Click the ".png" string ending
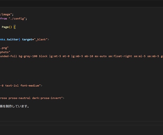Viewport: 163px width, 135px height. coord(4,48)
